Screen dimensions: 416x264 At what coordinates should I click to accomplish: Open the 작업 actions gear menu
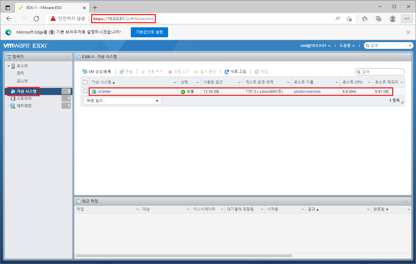pos(261,72)
